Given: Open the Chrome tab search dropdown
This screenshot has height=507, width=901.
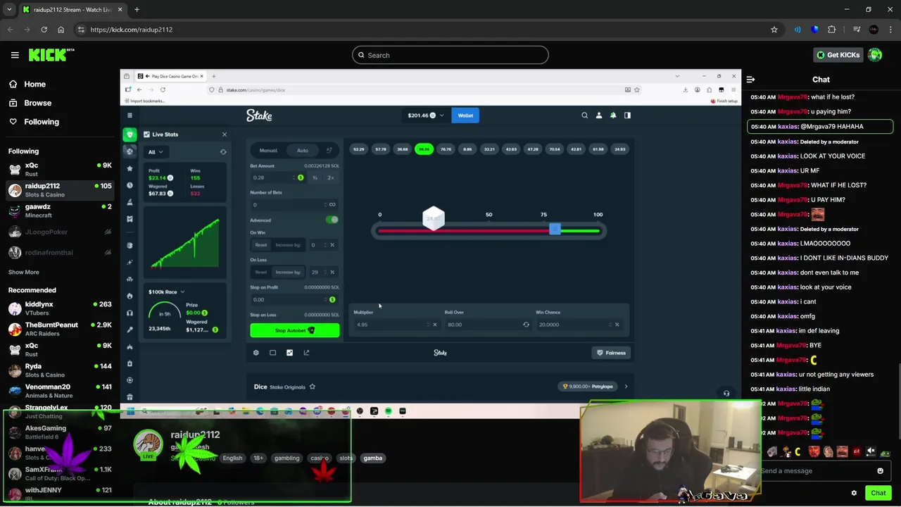Looking at the screenshot, I should pyautogui.click(x=9, y=10).
